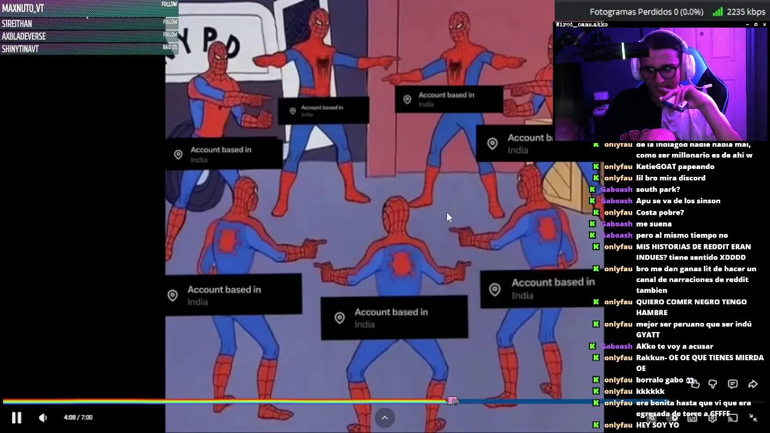The image size is (770, 433).
Task: Pause the video playback
Action: coord(16,417)
